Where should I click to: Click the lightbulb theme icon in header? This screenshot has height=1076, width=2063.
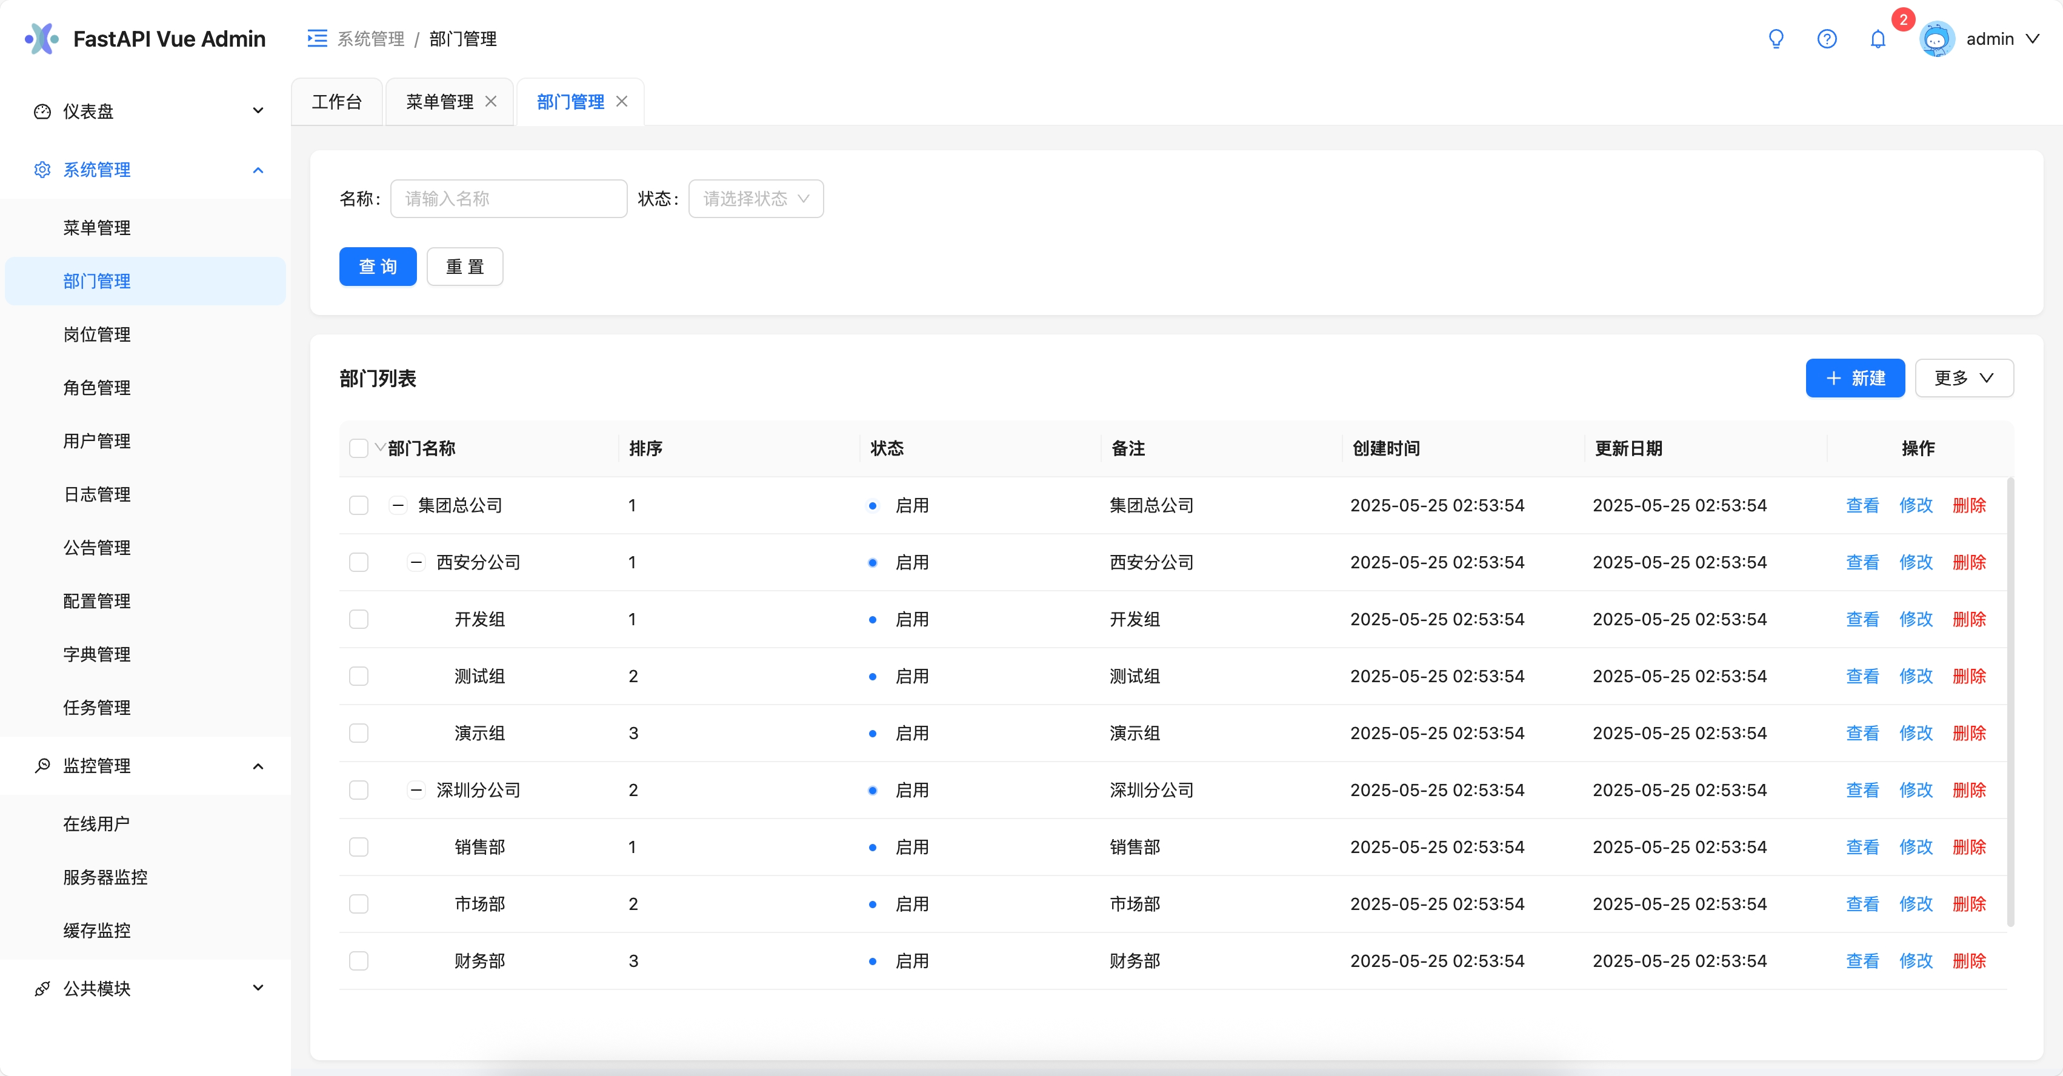1776,38
